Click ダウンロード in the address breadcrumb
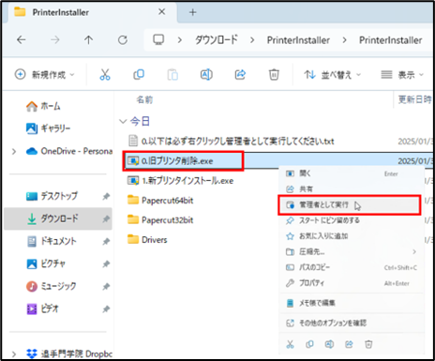Image resolution: width=435 pixels, height=361 pixels. pos(217,40)
